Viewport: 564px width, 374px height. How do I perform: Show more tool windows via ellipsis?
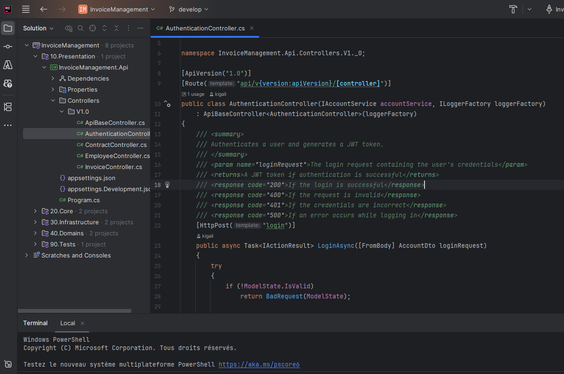click(8, 125)
